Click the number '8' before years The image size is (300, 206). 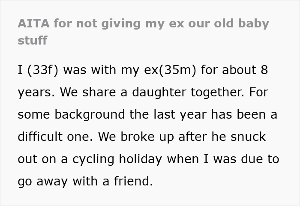[x=264, y=70]
